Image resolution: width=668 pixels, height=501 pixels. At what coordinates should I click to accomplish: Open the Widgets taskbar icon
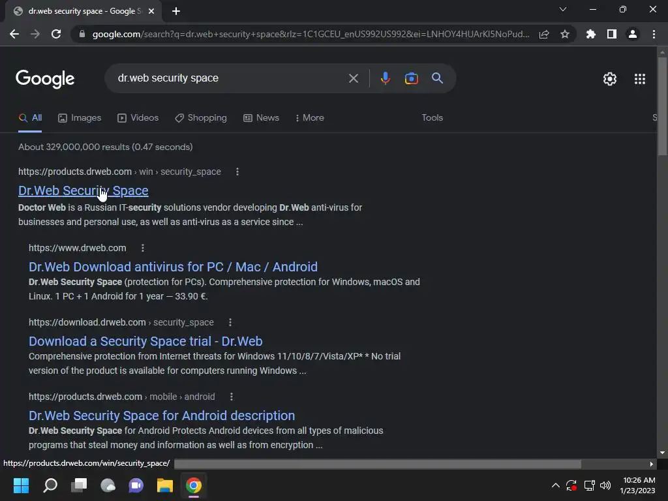point(108,485)
